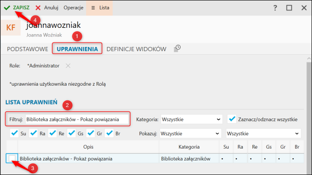The height and width of the screenshot is (175, 312).
Task: Switch to the UPRAWNIENIA tab
Action: pyautogui.click(x=77, y=49)
